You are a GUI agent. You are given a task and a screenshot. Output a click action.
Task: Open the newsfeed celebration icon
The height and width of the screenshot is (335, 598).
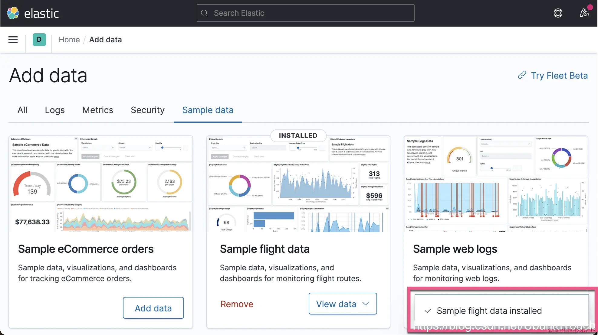[584, 13]
